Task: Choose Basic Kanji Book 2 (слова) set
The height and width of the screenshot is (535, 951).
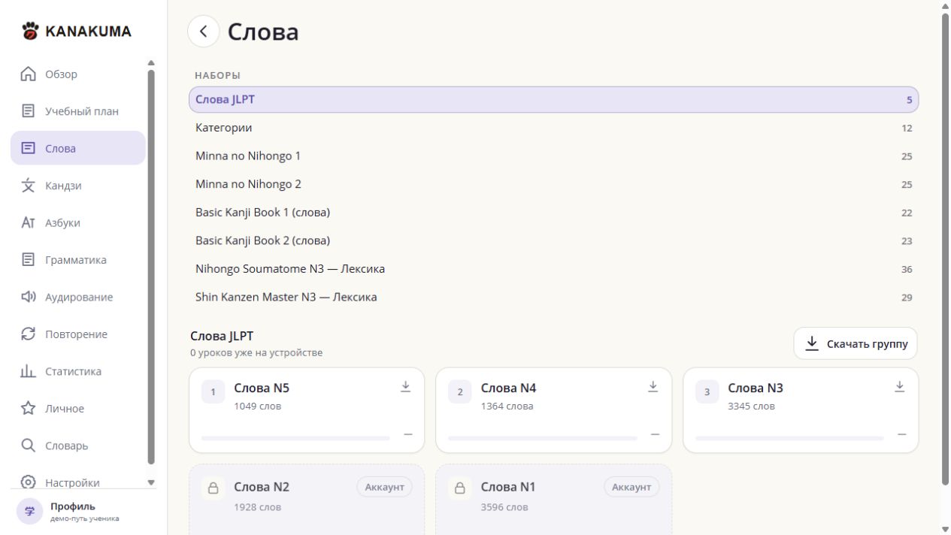Action: [x=554, y=240]
